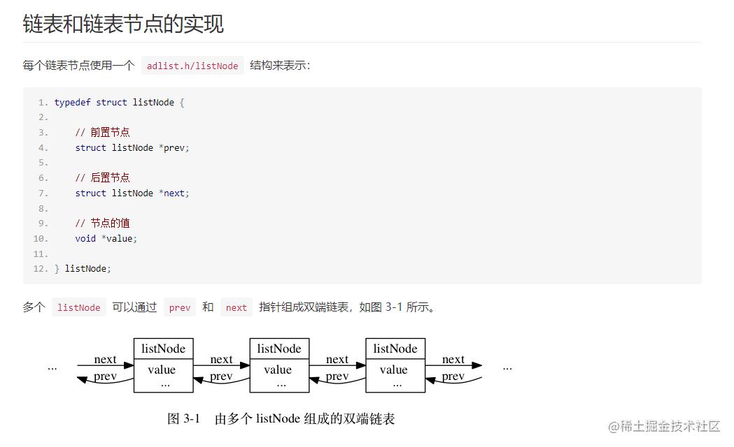This screenshot has width=734, height=447.
Task: Click code line struct listNode *prev;
Action: coord(132,147)
